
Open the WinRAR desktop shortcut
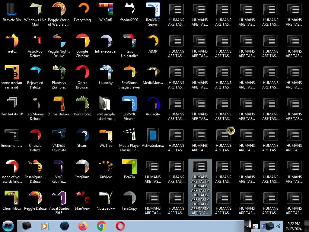coord(106,12)
